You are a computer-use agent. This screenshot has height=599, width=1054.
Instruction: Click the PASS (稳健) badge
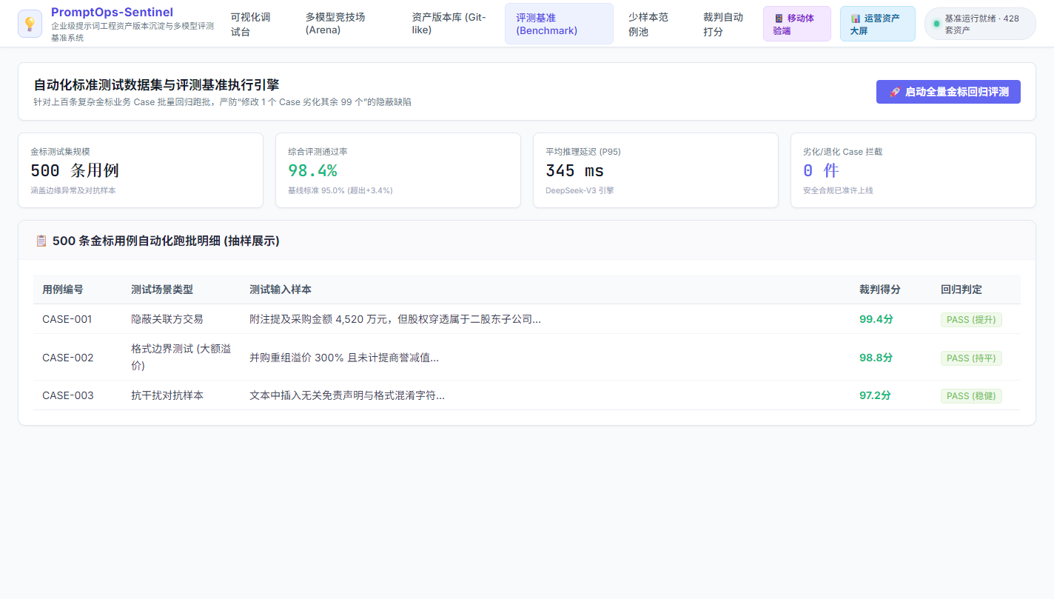click(971, 396)
